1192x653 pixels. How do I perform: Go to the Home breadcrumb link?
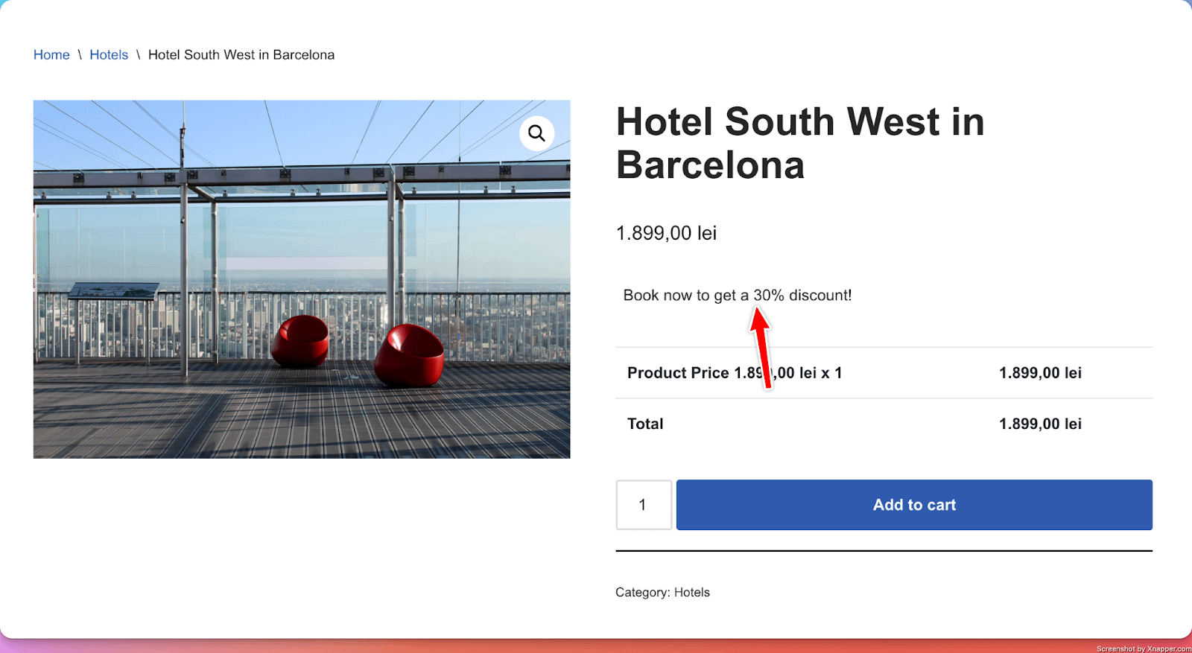[51, 55]
